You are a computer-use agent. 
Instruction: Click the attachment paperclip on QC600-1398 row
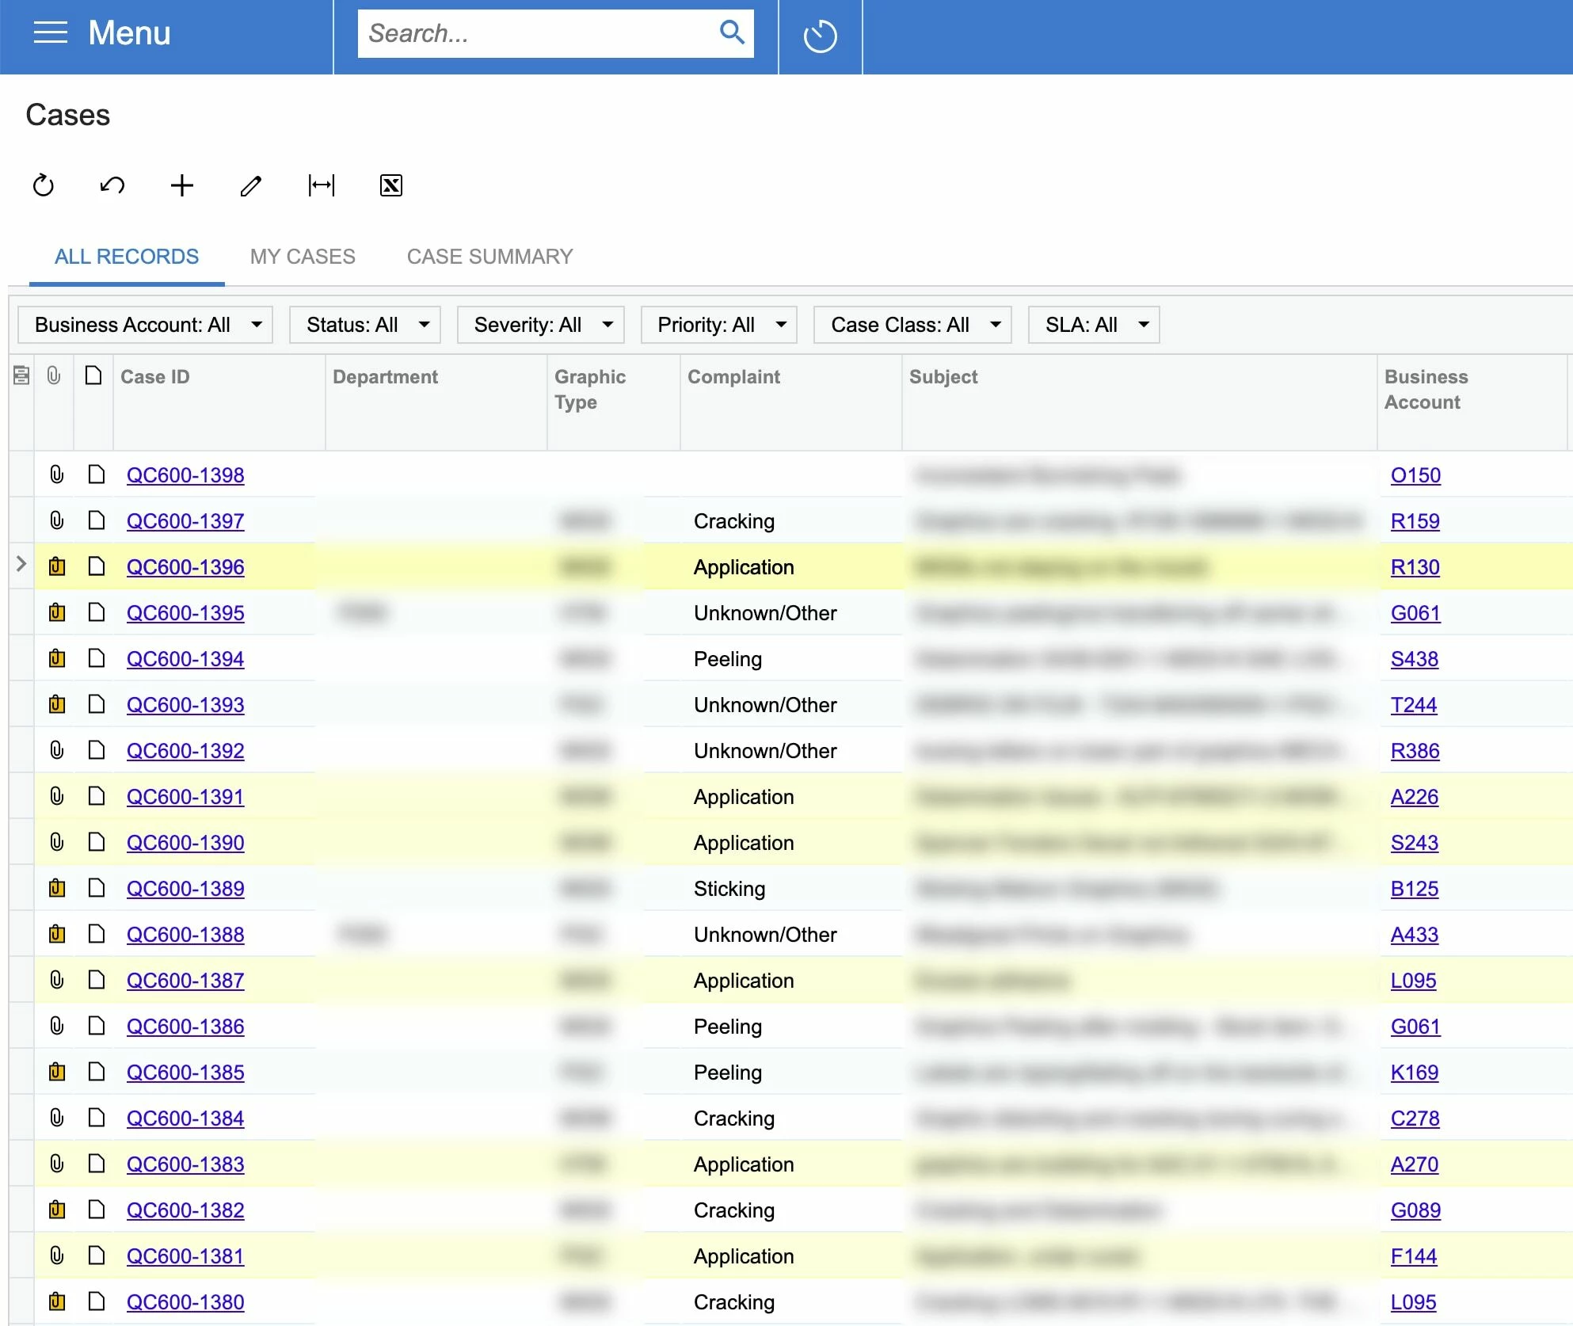point(56,474)
